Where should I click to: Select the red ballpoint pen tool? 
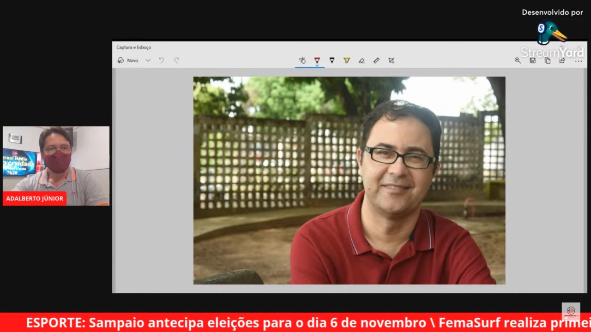tap(317, 60)
